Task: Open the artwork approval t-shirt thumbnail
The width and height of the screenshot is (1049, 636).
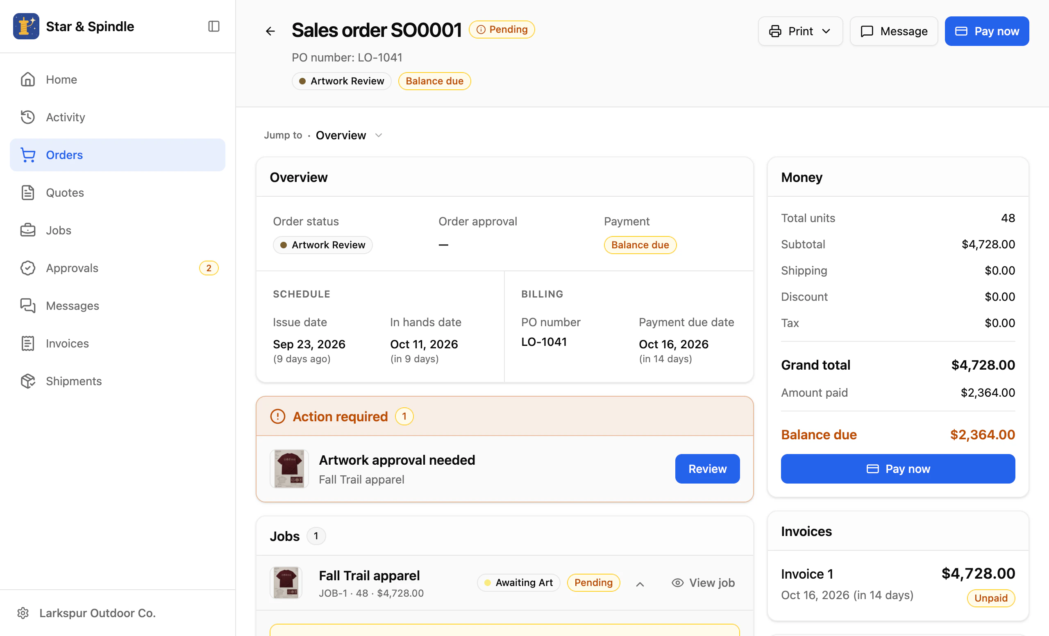Action: pos(289,469)
